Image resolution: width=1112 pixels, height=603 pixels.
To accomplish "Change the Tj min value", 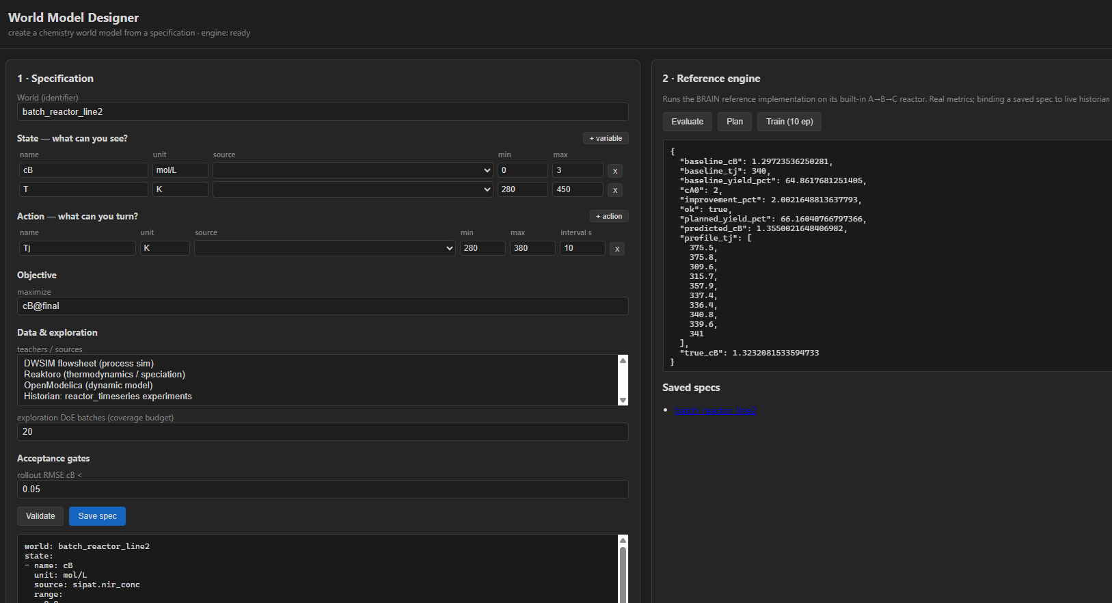I will [483, 248].
